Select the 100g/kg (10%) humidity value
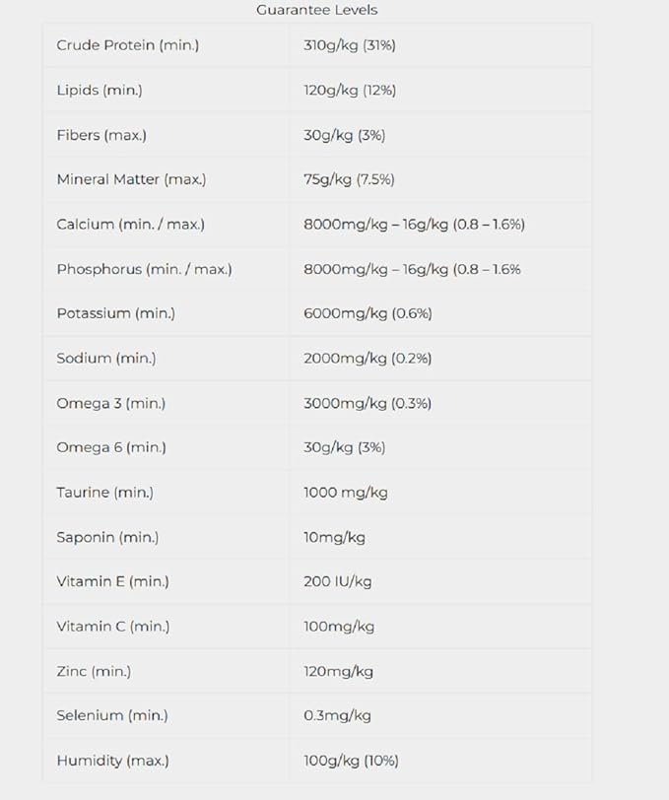 (x=351, y=761)
